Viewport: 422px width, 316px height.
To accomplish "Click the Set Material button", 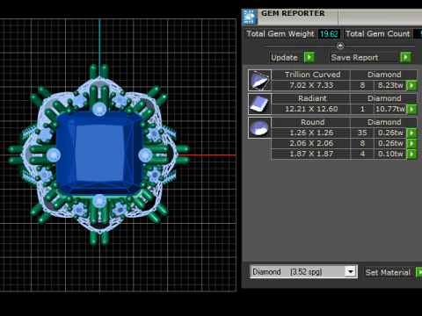I will tap(388, 272).
